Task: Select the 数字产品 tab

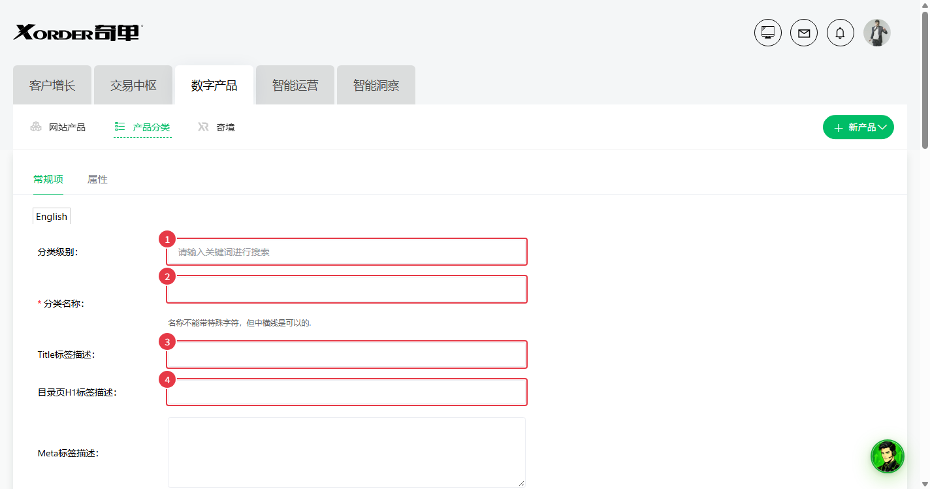Action: (x=214, y=86)
